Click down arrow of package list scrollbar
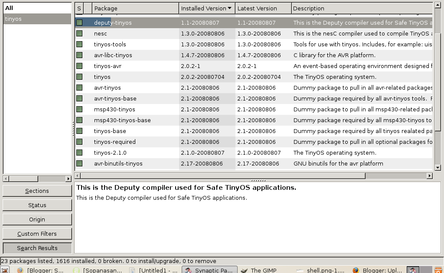This screenshot has width=444, height=273. pos(437,167)
